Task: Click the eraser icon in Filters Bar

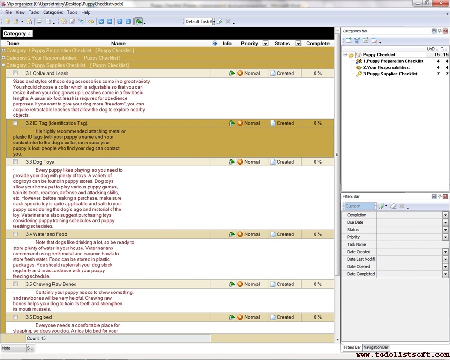Action: tap(394, 206)
